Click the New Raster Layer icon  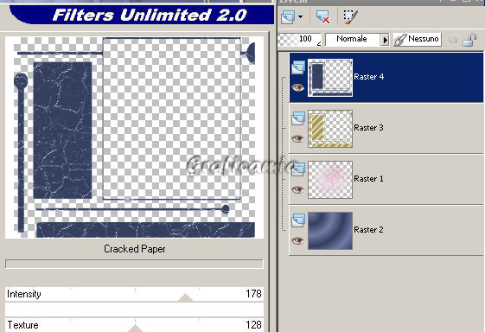point(288,16)
